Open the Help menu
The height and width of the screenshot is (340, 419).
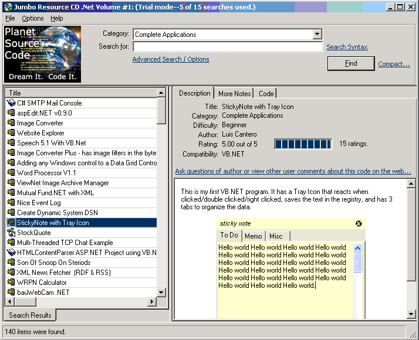tap(57, 18)
